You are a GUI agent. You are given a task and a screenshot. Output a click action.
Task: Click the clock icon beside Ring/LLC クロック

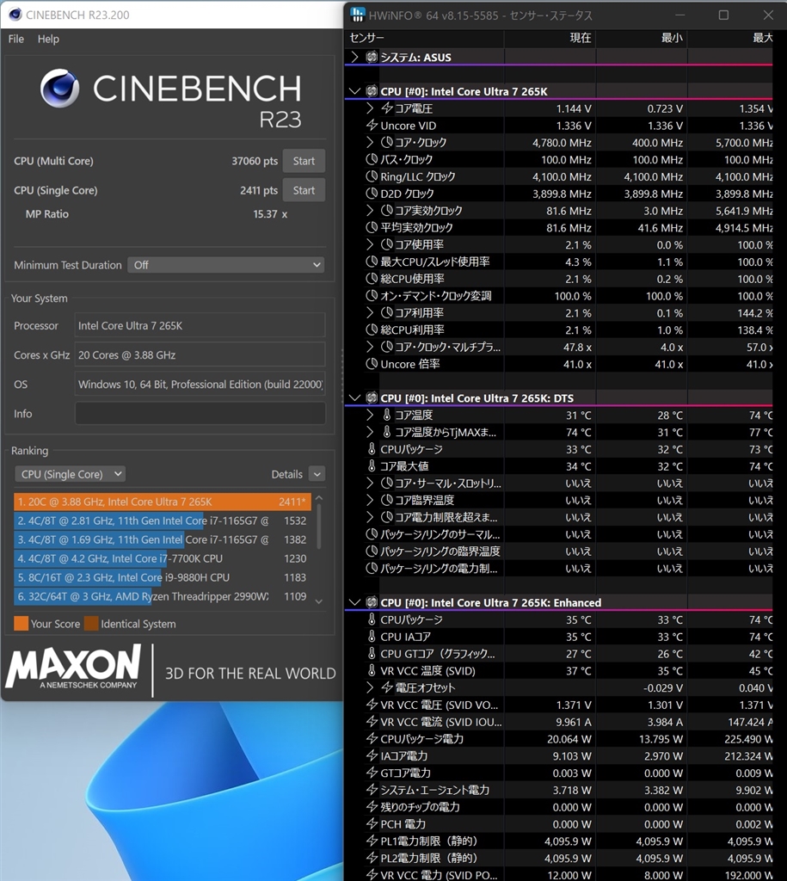(372, 176)
